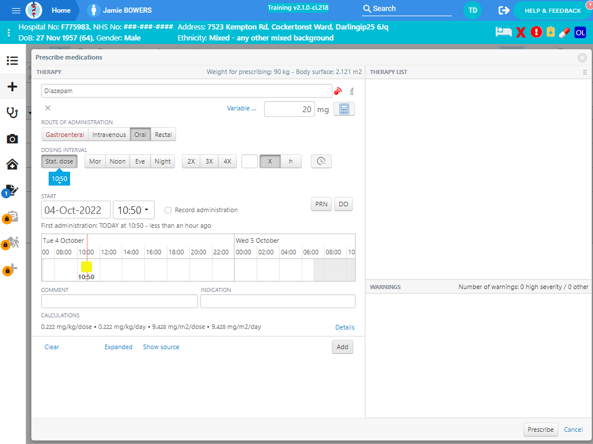This screenshot has width=593, height=444.
Task: Choose the 2X frequency button
Action: [x=191, y=161]
